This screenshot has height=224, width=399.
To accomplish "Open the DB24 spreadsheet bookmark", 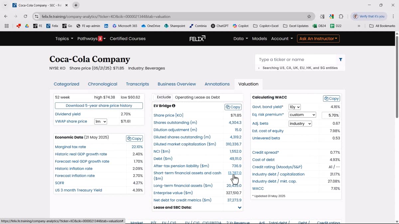I will 319,26.
